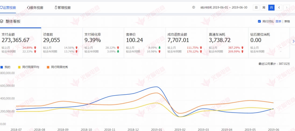Image resolution: width=295 pixels, height=131 pixels.
Task: Go to previous period with left arrow
Action: 279,8
